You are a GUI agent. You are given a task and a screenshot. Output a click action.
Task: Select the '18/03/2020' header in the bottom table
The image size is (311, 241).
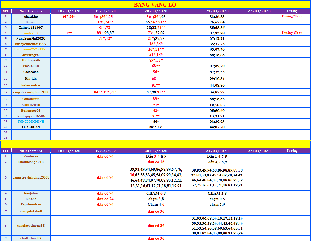(69, 151)
